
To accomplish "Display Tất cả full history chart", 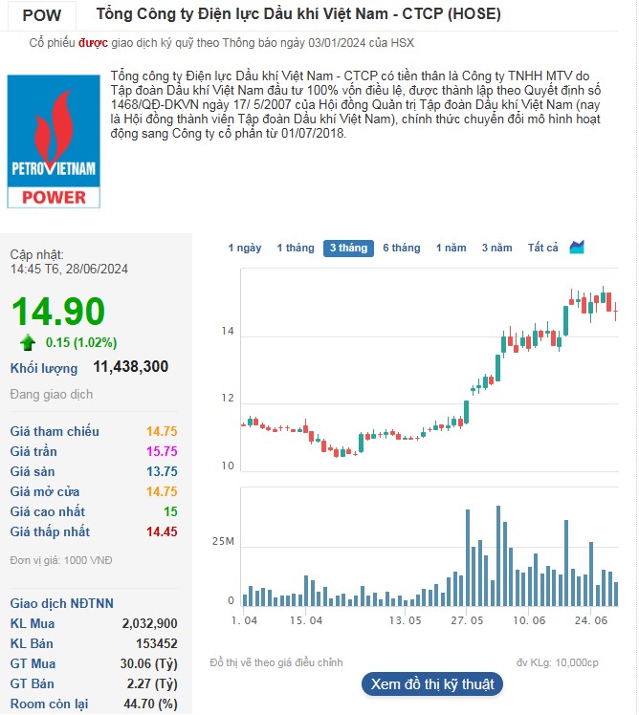I will tap(542, 248).
